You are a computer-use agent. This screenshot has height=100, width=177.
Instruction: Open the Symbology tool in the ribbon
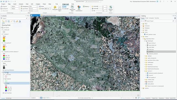coord(55,8)
